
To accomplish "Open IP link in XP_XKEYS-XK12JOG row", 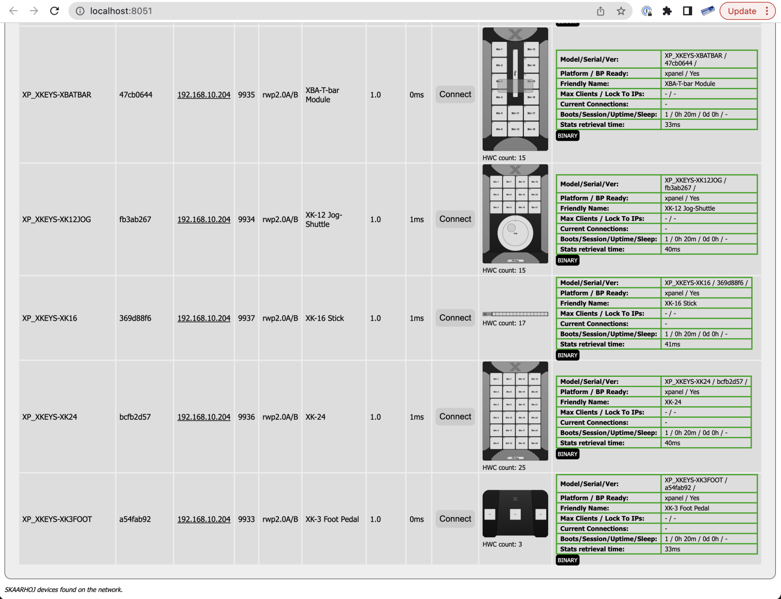I will pos(204,219).
